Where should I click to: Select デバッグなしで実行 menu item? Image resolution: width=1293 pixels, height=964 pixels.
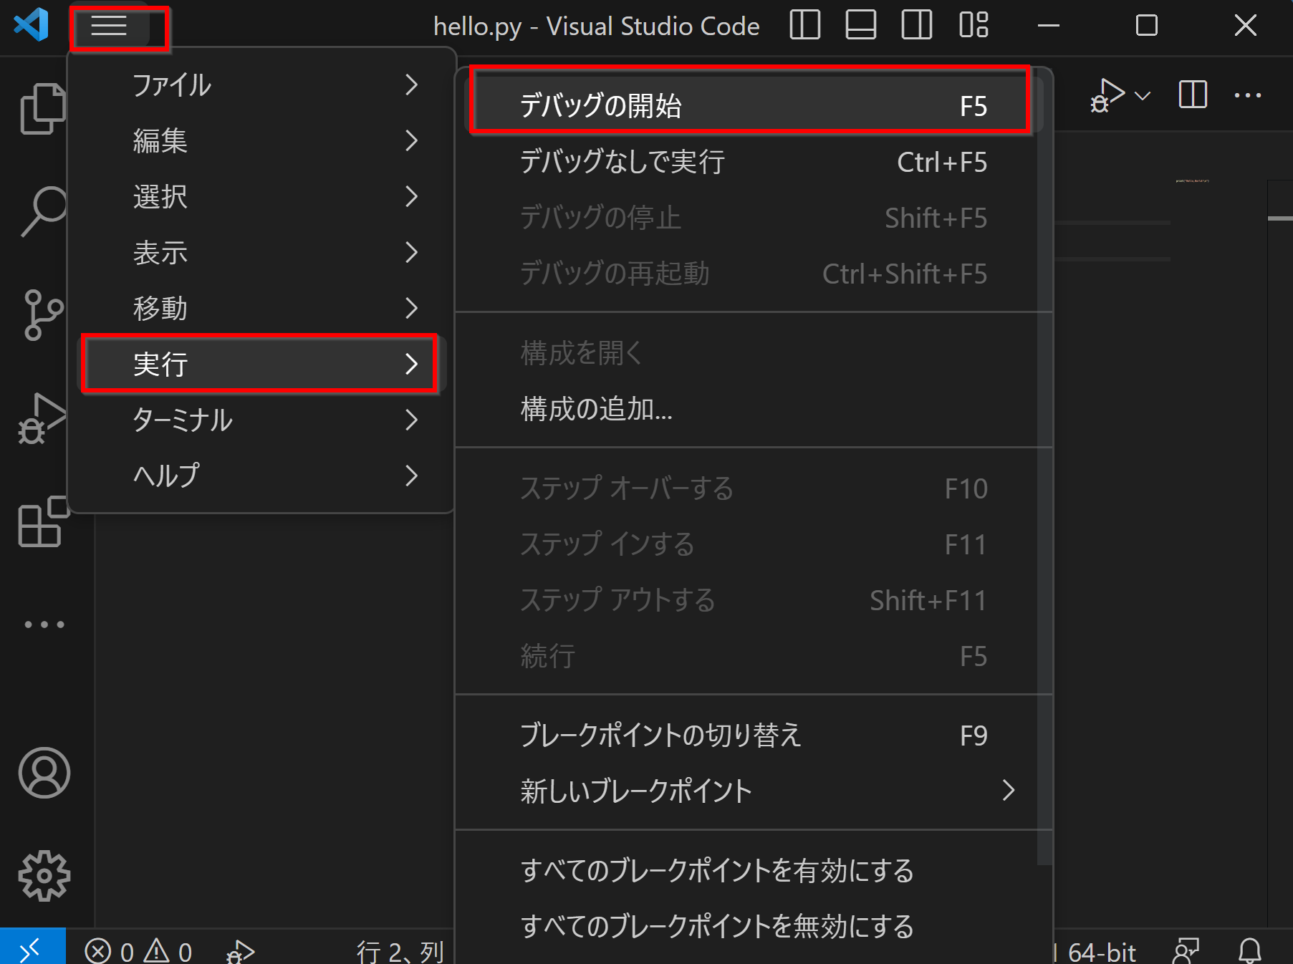point(752,161)
